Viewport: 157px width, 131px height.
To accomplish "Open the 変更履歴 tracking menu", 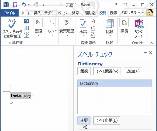I will pyautogui.click(x=67, y=27).
